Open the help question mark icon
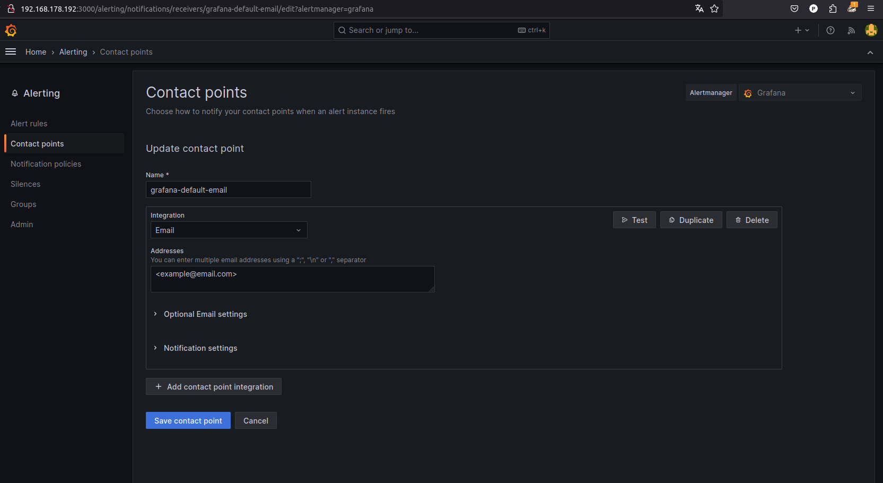 (830, 30)
